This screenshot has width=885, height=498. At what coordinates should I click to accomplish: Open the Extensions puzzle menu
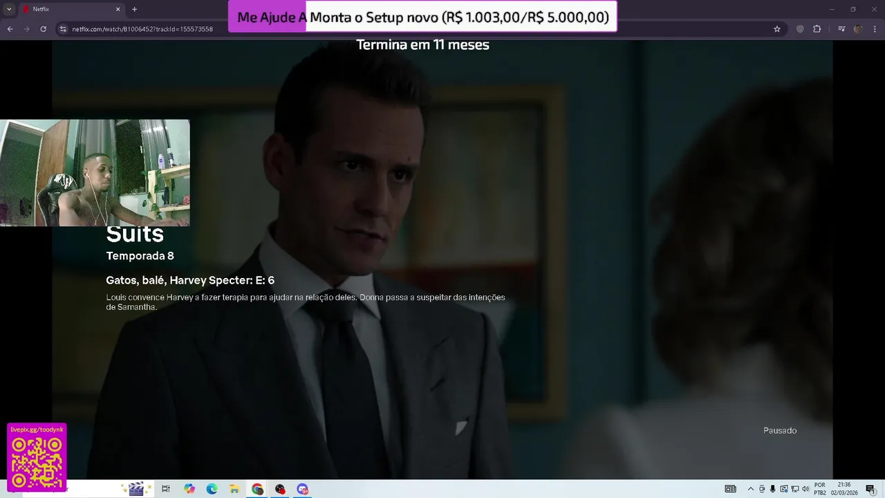click(817, 29)
